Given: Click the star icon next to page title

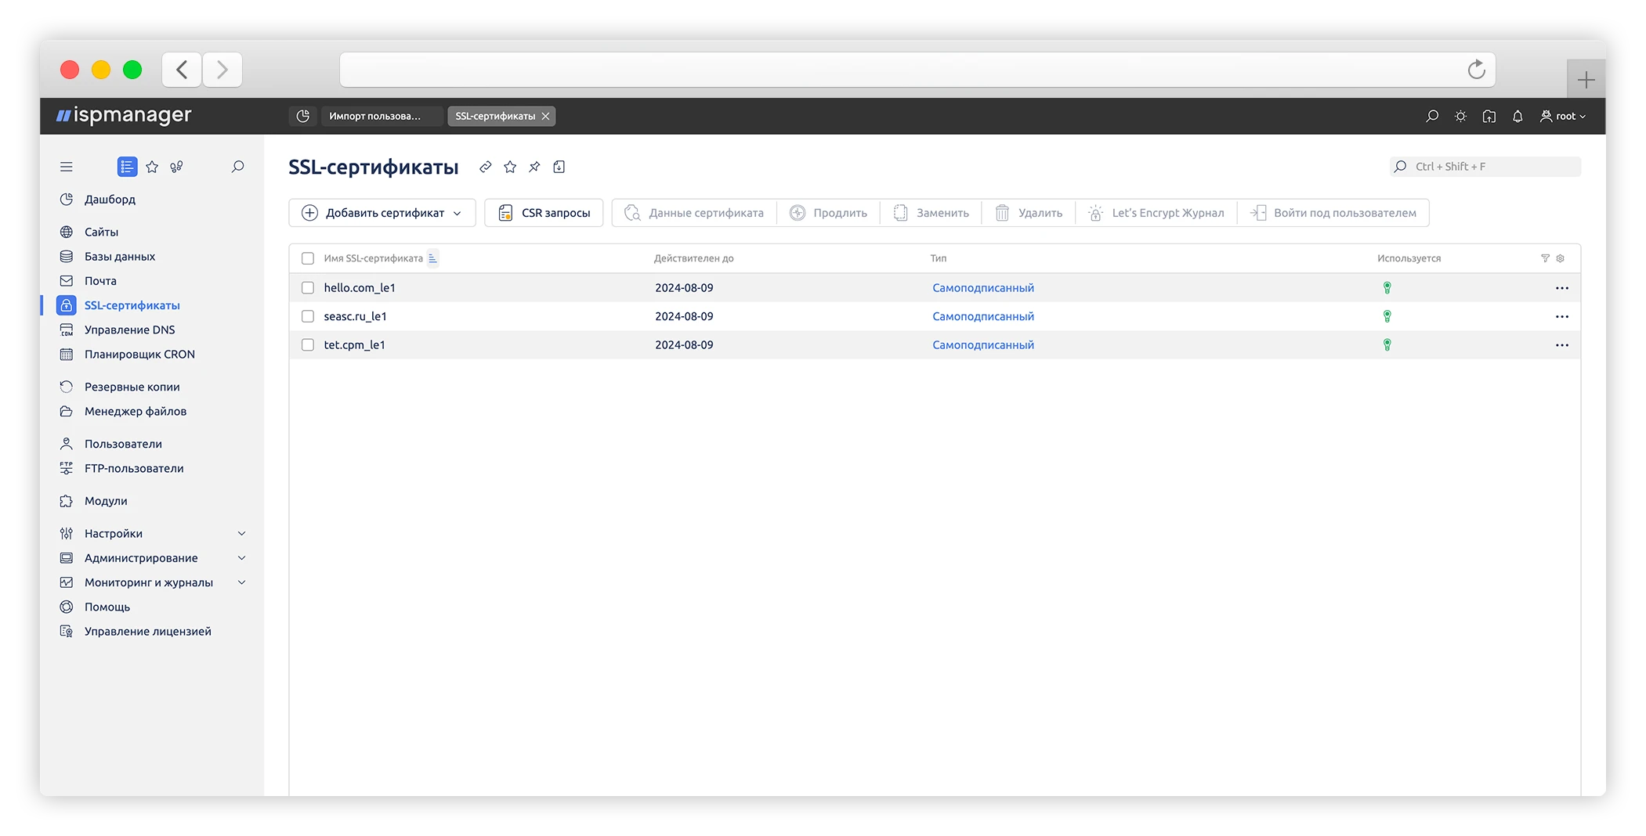Looking at the screenshot, I should pos(510,167).
